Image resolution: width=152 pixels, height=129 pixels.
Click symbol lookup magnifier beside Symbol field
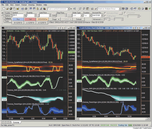point(25,15)
